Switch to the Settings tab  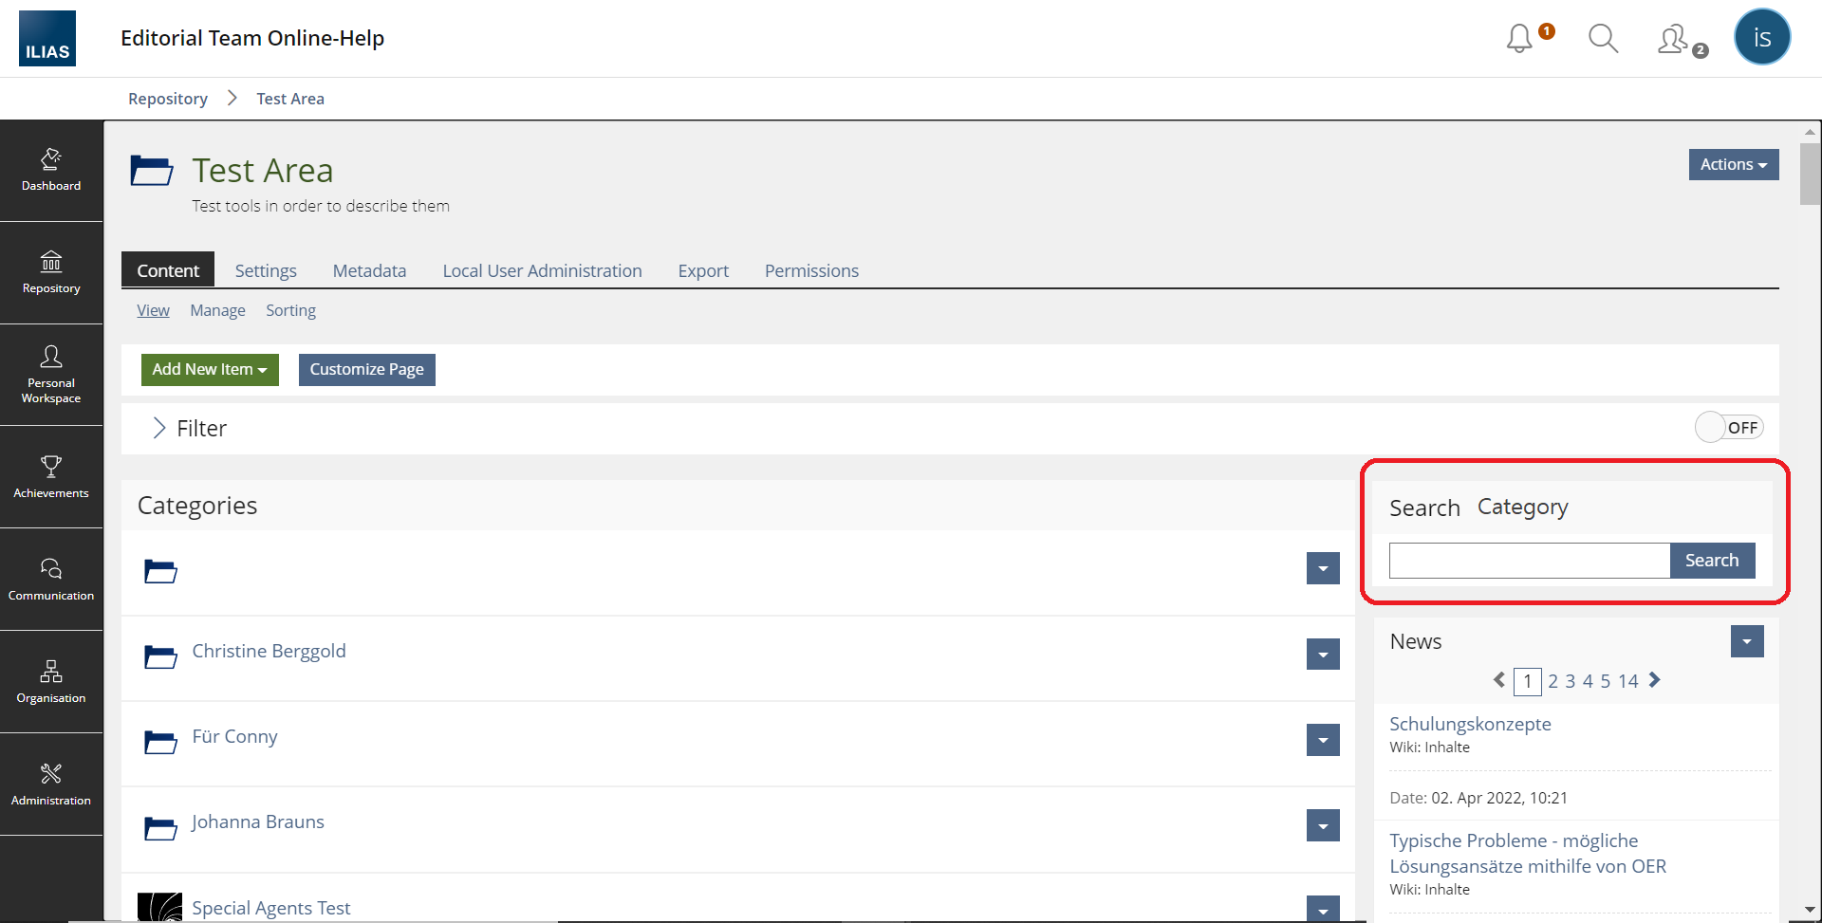266,270
